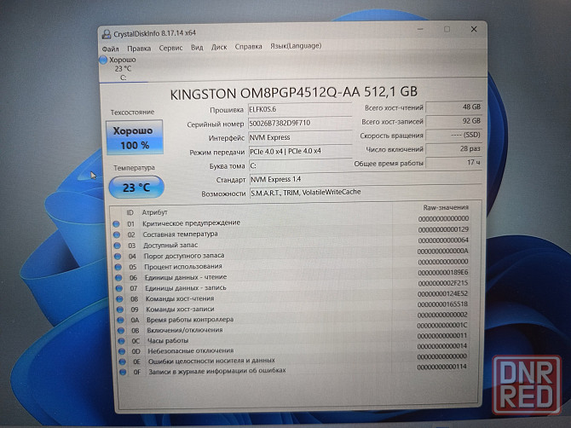Click raw value 00000000000129
The image size is (571, 428).
(443, 229)
